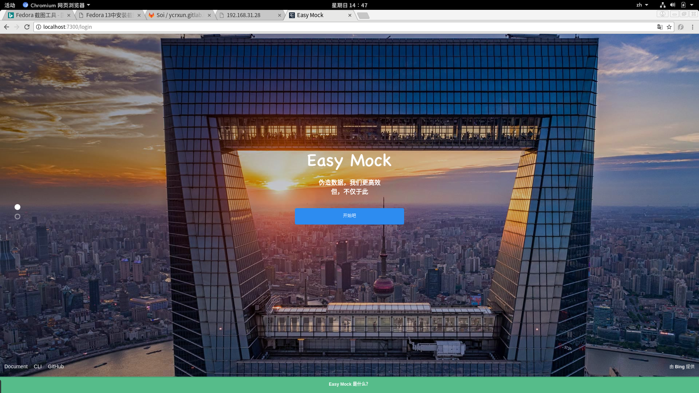Click the 伪造数据，我们更高效 slogan text
Screen dimensions: 699x393
click(x=349, y=182)
